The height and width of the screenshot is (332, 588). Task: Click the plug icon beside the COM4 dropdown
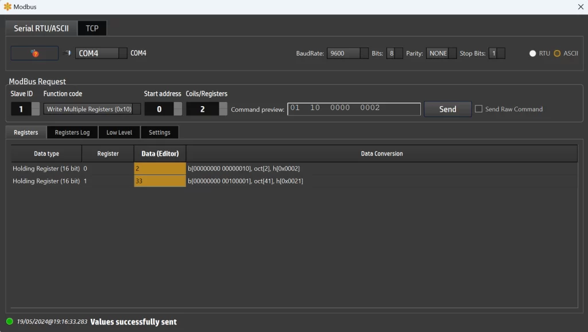[x=68, y=53]
